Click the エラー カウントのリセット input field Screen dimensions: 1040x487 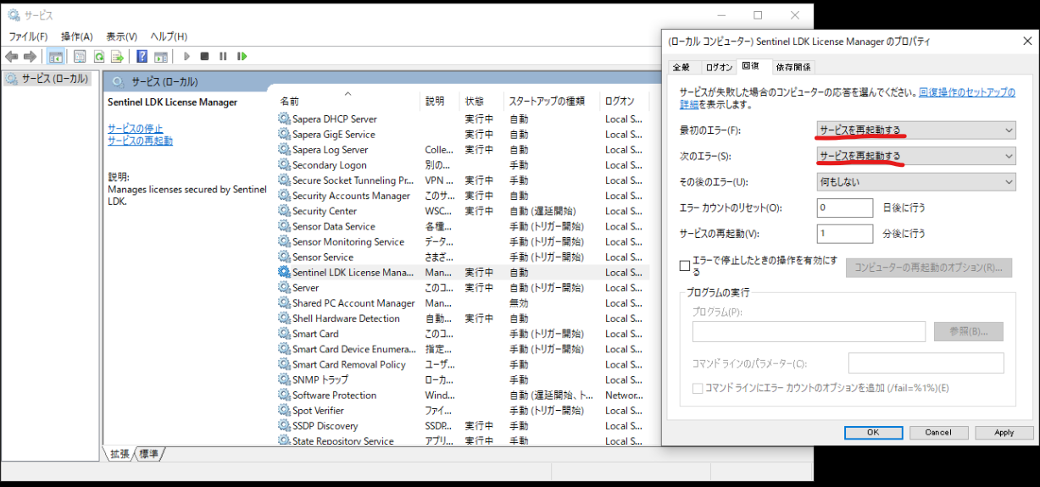tap(844, 208)
